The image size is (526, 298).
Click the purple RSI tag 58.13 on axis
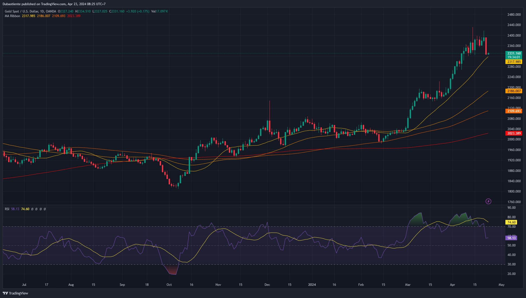pyautogui.click(x=511, y=238)
